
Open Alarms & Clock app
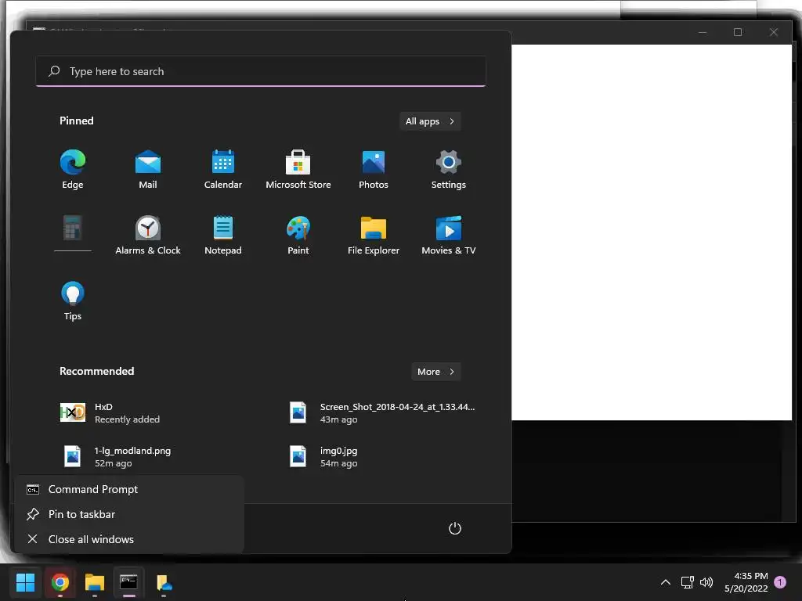(148, 236)
